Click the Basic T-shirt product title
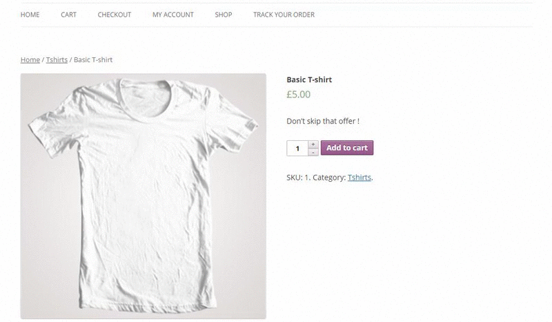Screen dimensions: 552x322 tap(309, 80)
